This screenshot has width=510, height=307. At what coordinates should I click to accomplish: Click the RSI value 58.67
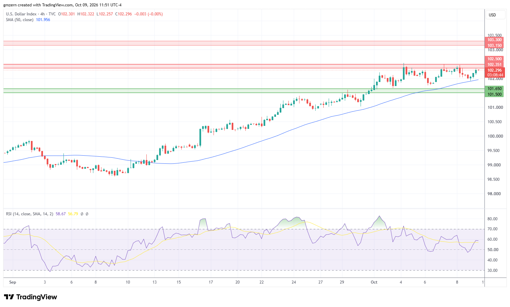(61, 214)
